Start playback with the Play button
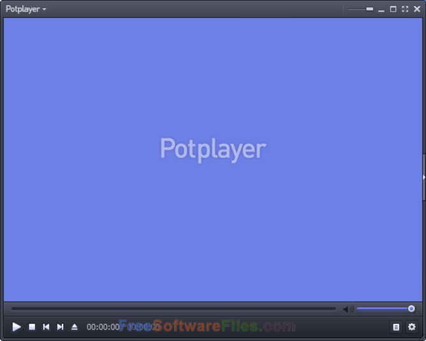426x341 pixels. click(17, 327)
